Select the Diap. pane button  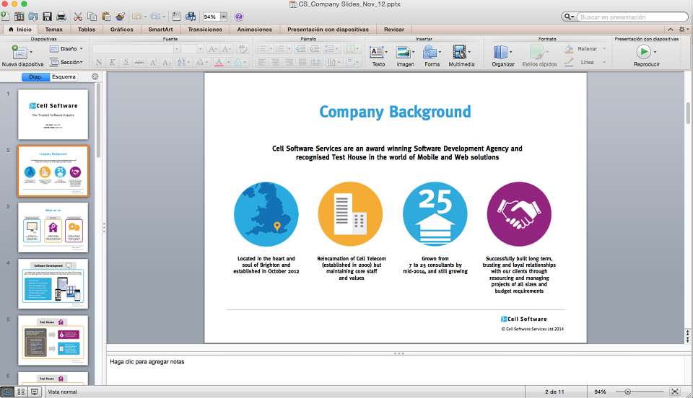point(36,76)
